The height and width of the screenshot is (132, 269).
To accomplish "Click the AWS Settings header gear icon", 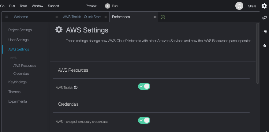I will [59, 29].
